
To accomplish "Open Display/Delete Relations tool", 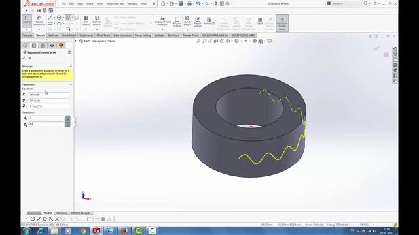I will click(162, 22).
